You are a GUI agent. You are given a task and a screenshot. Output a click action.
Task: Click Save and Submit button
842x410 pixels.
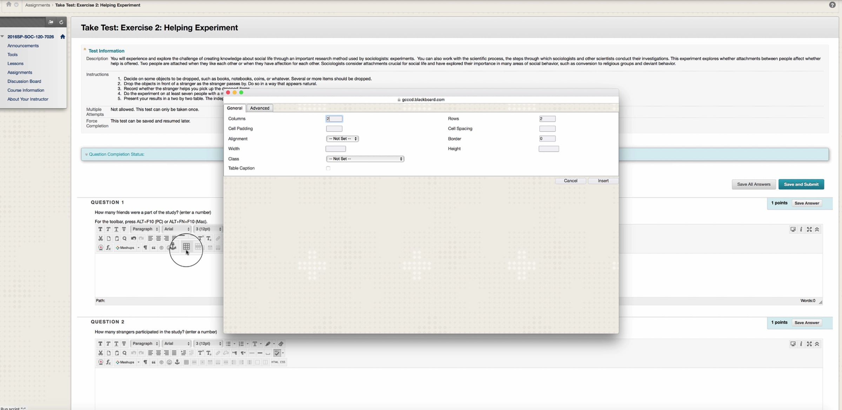[x=801, y=184]
